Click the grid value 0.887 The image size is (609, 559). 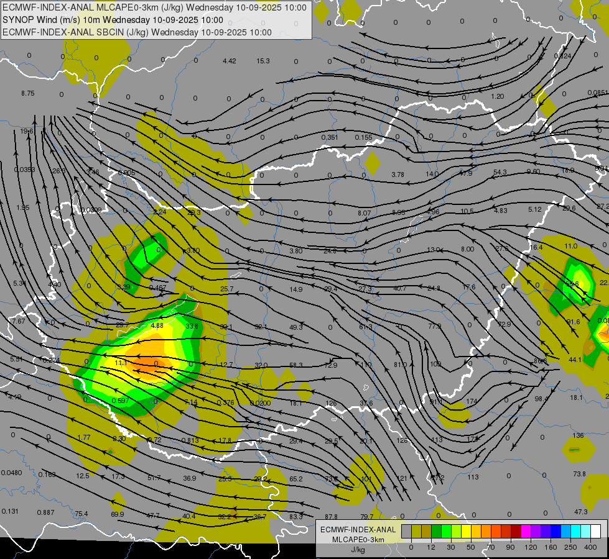45,512
